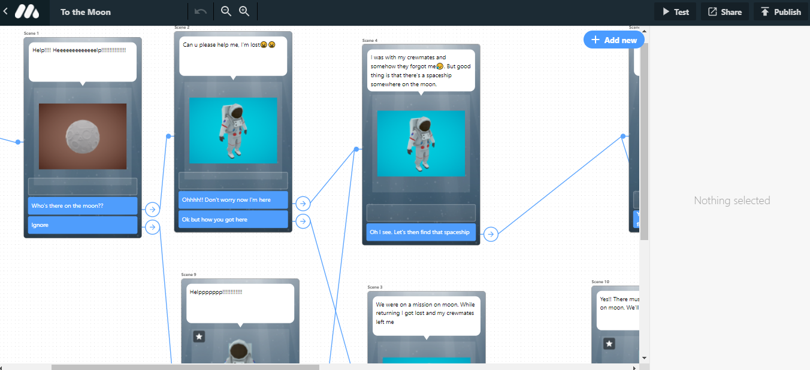Screen dimensions: 810x370
Task: Publish the project
Action: coord(781,12)
